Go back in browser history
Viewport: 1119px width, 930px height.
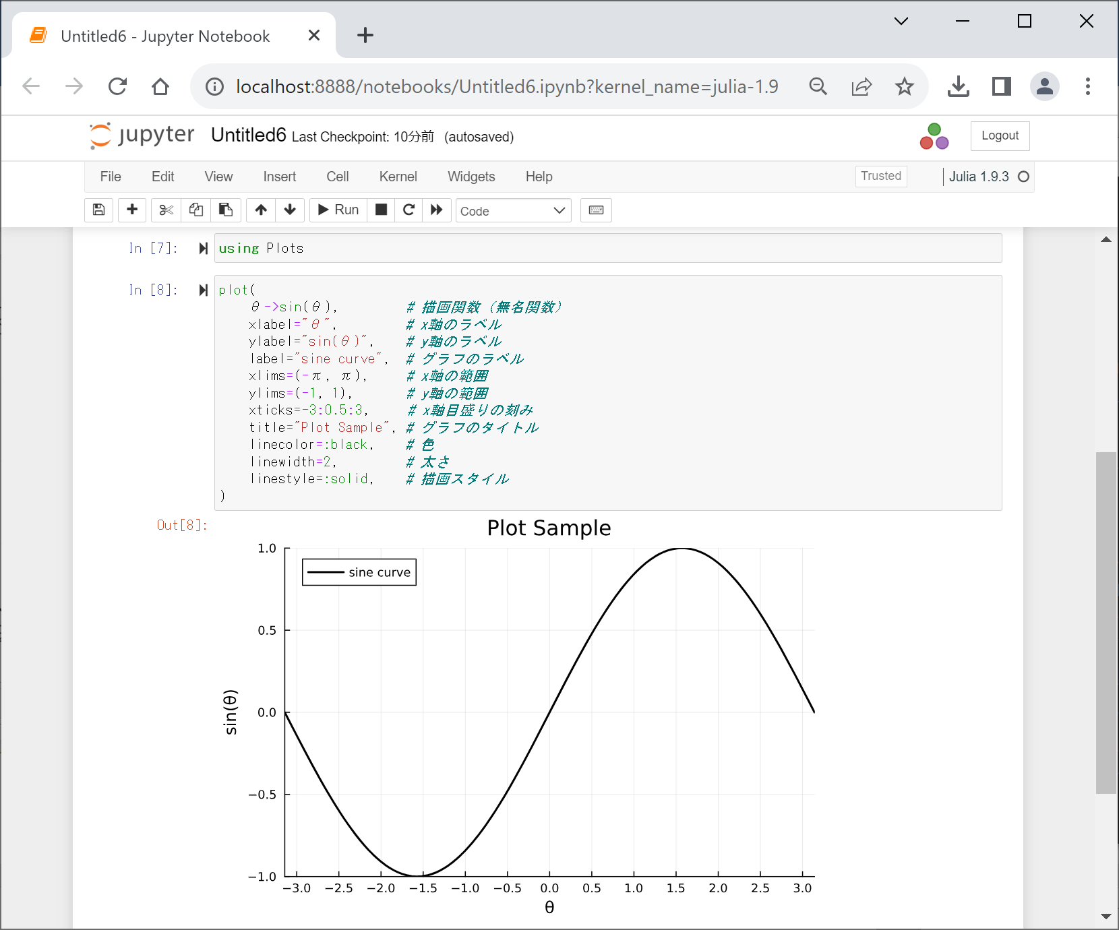[31, 86]
